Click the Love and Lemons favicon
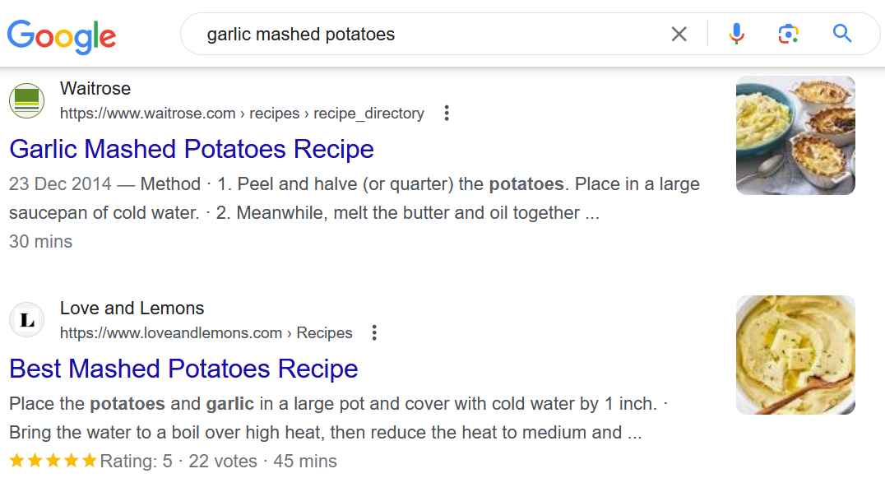Viewport: 885px width, 492px height. coord(26,320)
